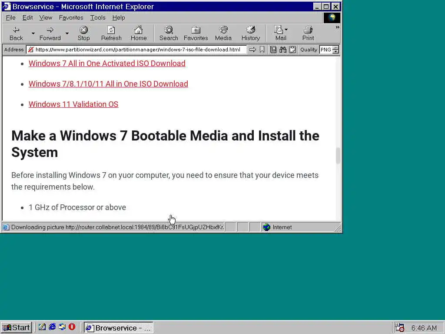Click the Quality stepper up arrow
Screen dimensions: 445x334
(336, 48)
